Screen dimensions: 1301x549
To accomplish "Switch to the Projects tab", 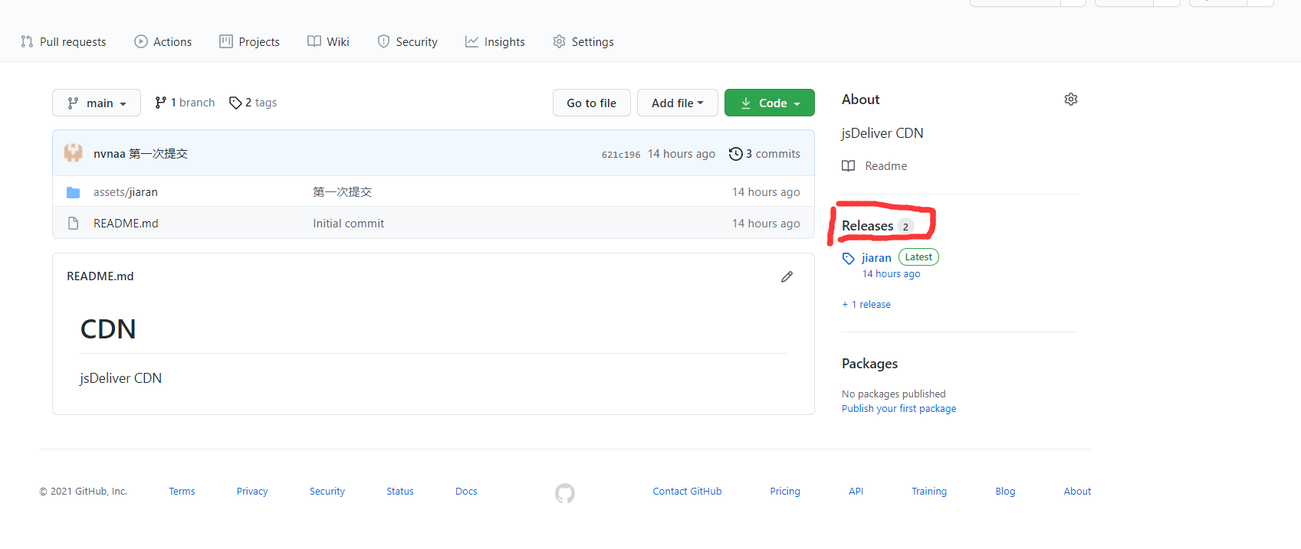I will click(250, 41).
